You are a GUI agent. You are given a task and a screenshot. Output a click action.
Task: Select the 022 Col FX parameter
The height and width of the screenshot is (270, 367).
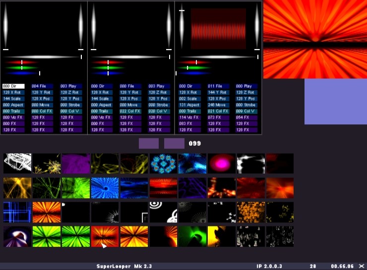(x=130, y=111)
